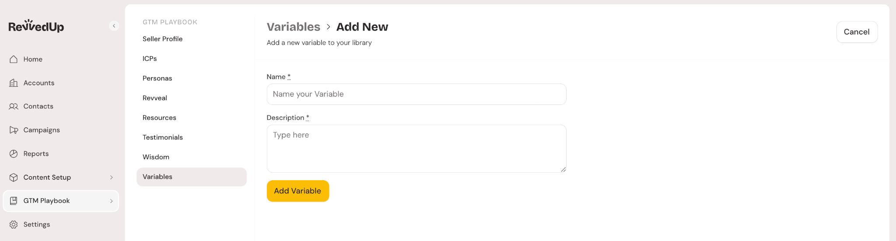The width and height of the screenshot is (896, 241).
Task: Focus the Name your Variable field
Action: 416,94
